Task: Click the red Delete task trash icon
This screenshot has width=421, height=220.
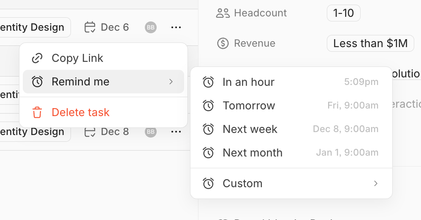Action: pyautogui.click(x=38, y=112)
